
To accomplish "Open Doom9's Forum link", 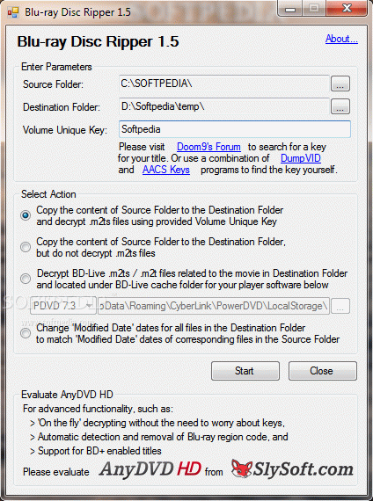I will click(208, 147).
